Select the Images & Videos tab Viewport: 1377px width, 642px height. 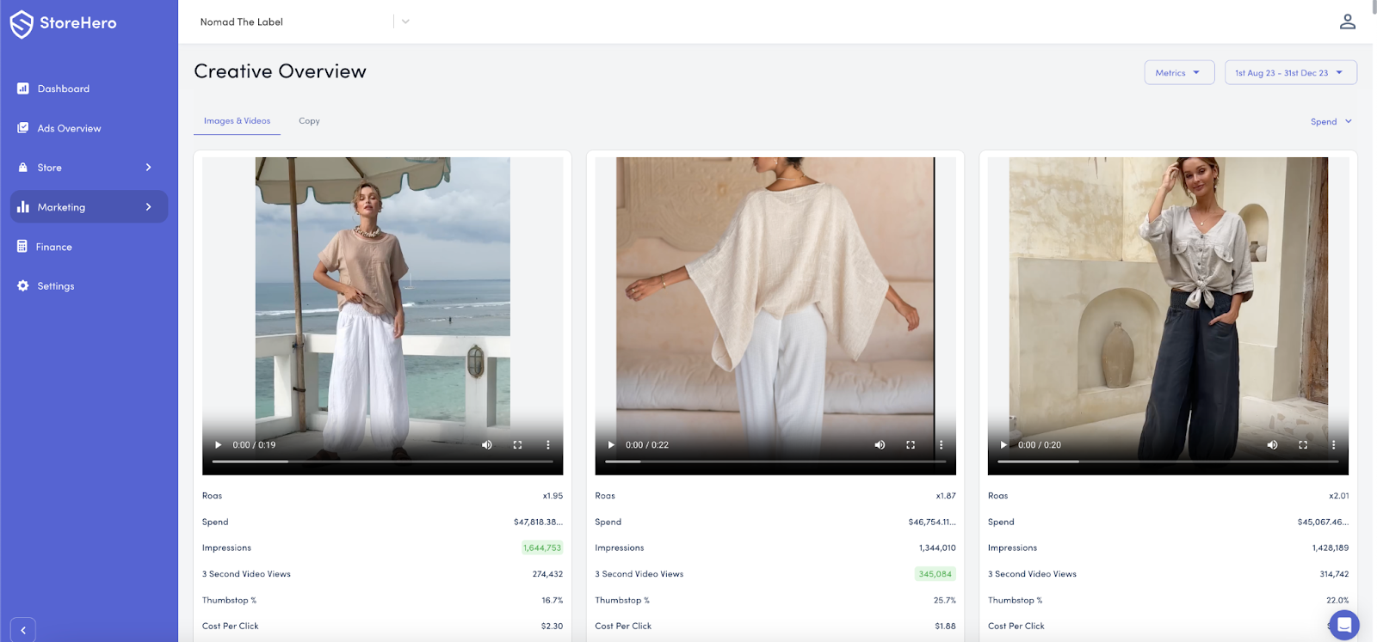(x=237, y=121)
